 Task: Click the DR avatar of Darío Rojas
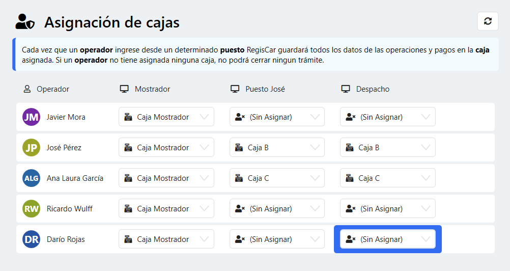pos(31,239)
